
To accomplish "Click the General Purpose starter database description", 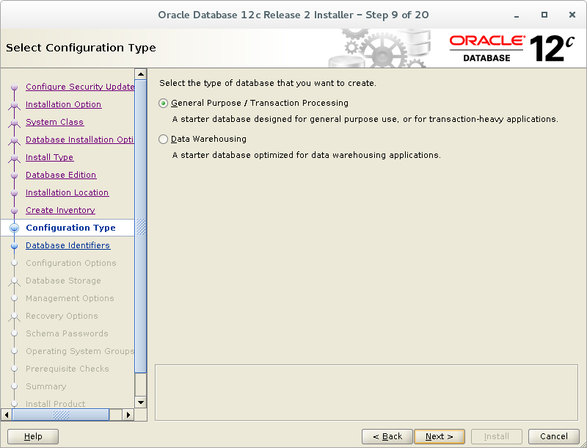I will pos(365,119).
